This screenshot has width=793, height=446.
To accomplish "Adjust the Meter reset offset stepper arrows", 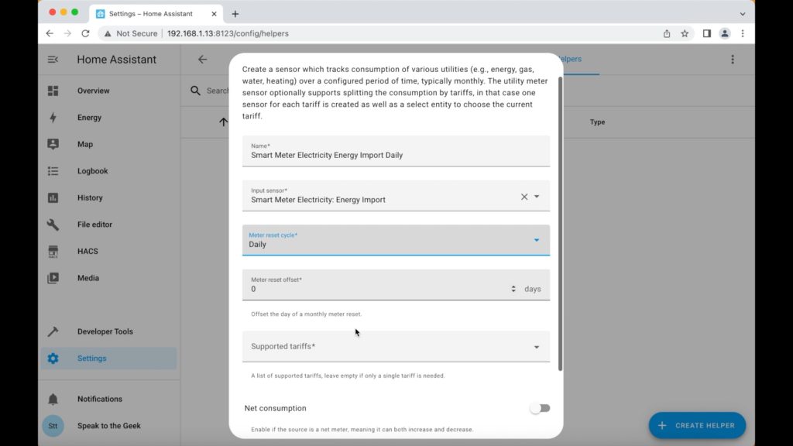I will (x=513, y=289).
